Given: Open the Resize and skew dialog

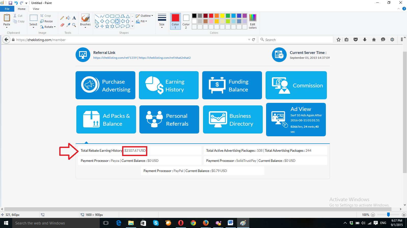Looking at the screenshot, I should pyautogui.click(x=47, y=21).
